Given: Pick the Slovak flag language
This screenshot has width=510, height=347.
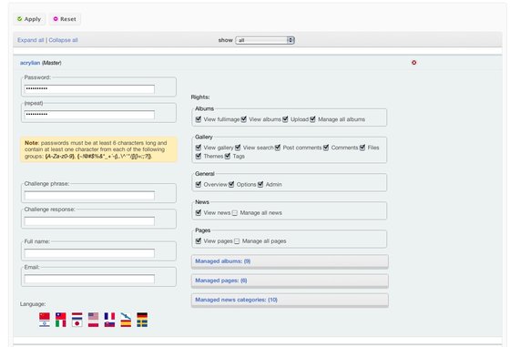Looking at the screenshot, I should pos(109,323).
